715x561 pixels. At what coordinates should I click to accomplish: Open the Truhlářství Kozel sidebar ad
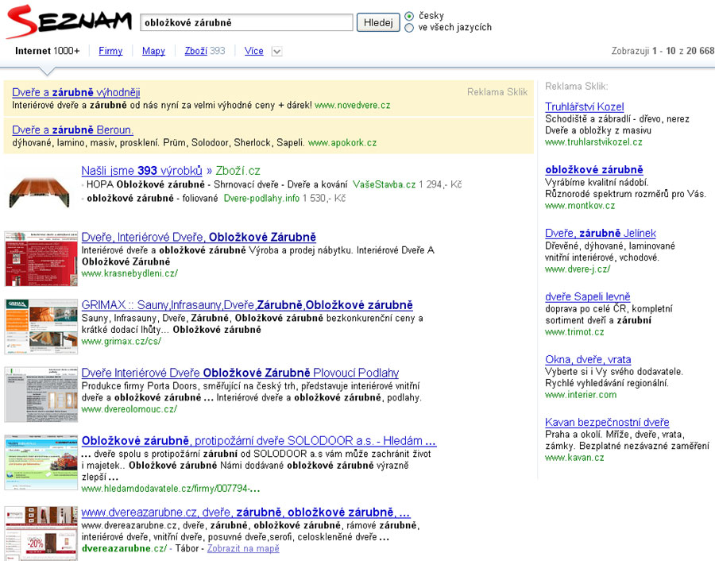click(x=585, y=106)
